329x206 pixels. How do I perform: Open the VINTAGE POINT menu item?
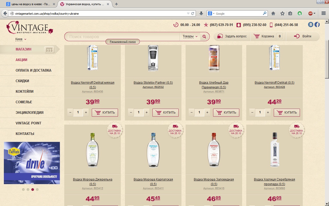coord(29,123)
